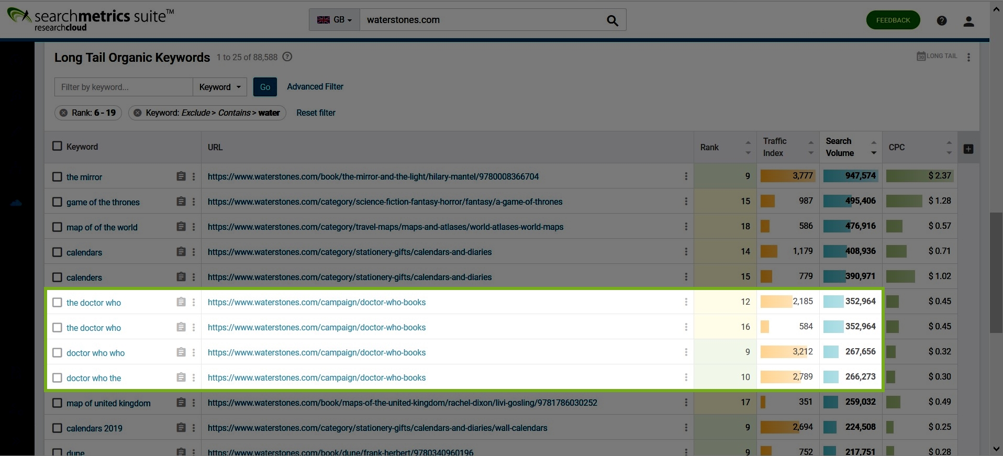Click the Long Tail view toggle button
1003x456 pixels.
point(937,56)
